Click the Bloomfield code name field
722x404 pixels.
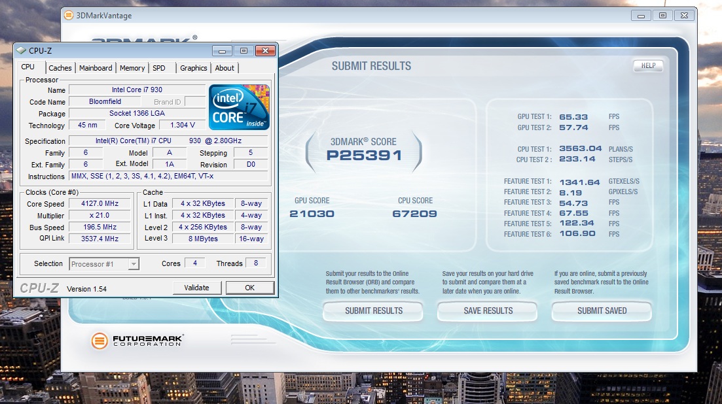click(x=105, y=101)
